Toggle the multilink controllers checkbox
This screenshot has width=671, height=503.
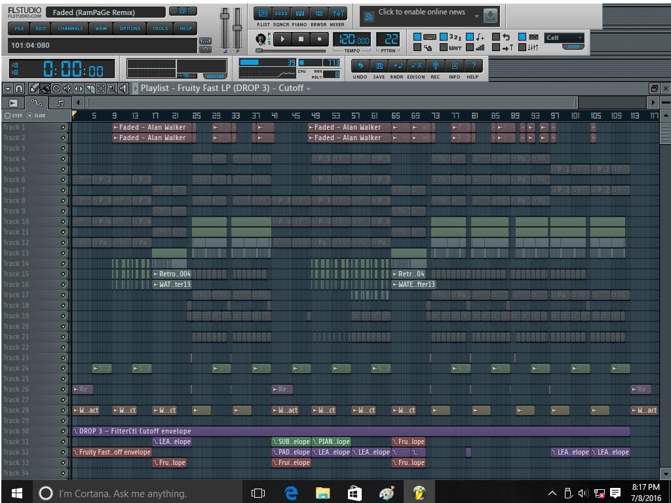[x=522, y=47]
